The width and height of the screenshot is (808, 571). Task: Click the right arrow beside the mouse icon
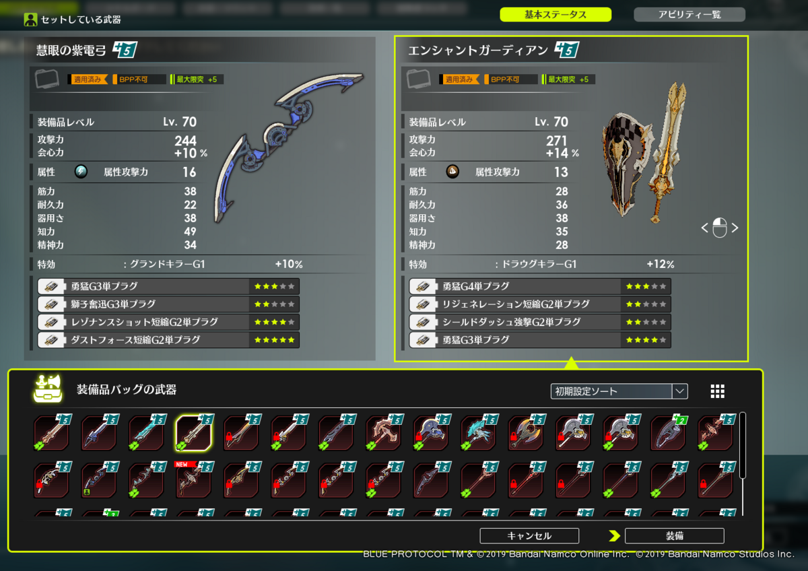click(735, 228)
